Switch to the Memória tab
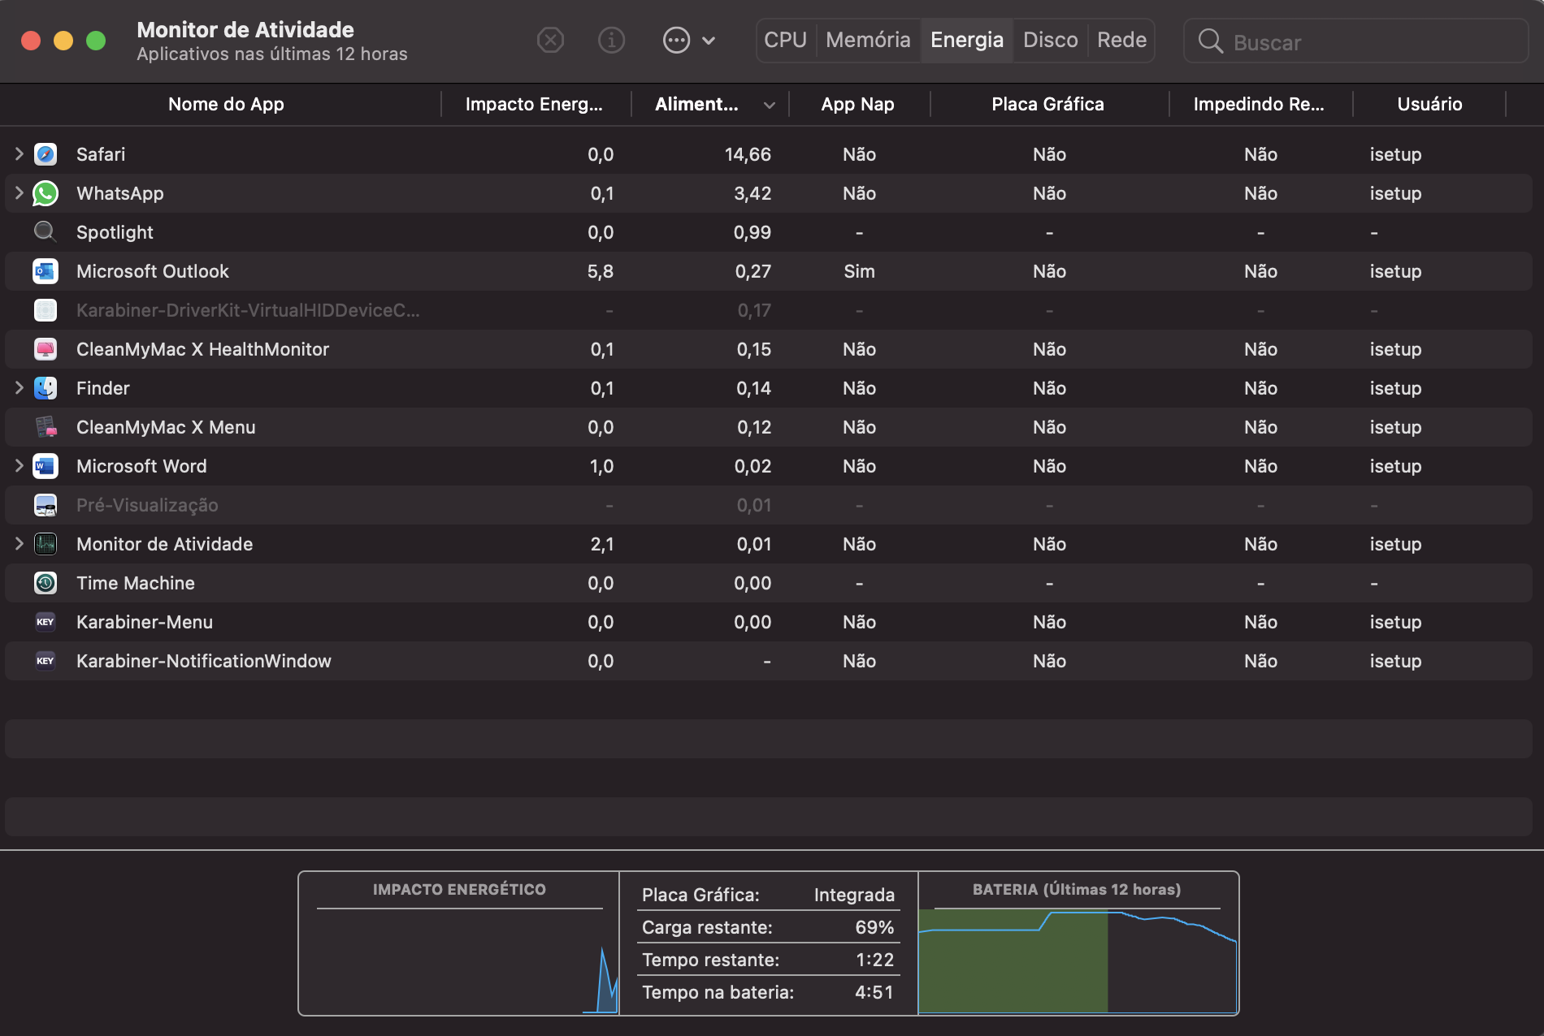This screenshot has width=1544, height=1036. click(x=868, y=40)
